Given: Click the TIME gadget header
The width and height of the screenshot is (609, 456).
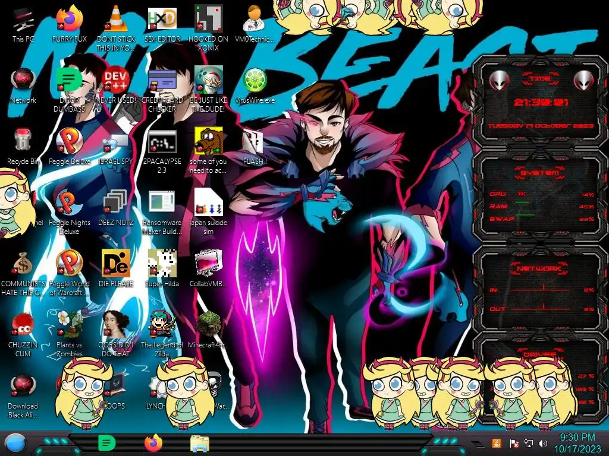Looking at the screenshot, I should point(540,79).
